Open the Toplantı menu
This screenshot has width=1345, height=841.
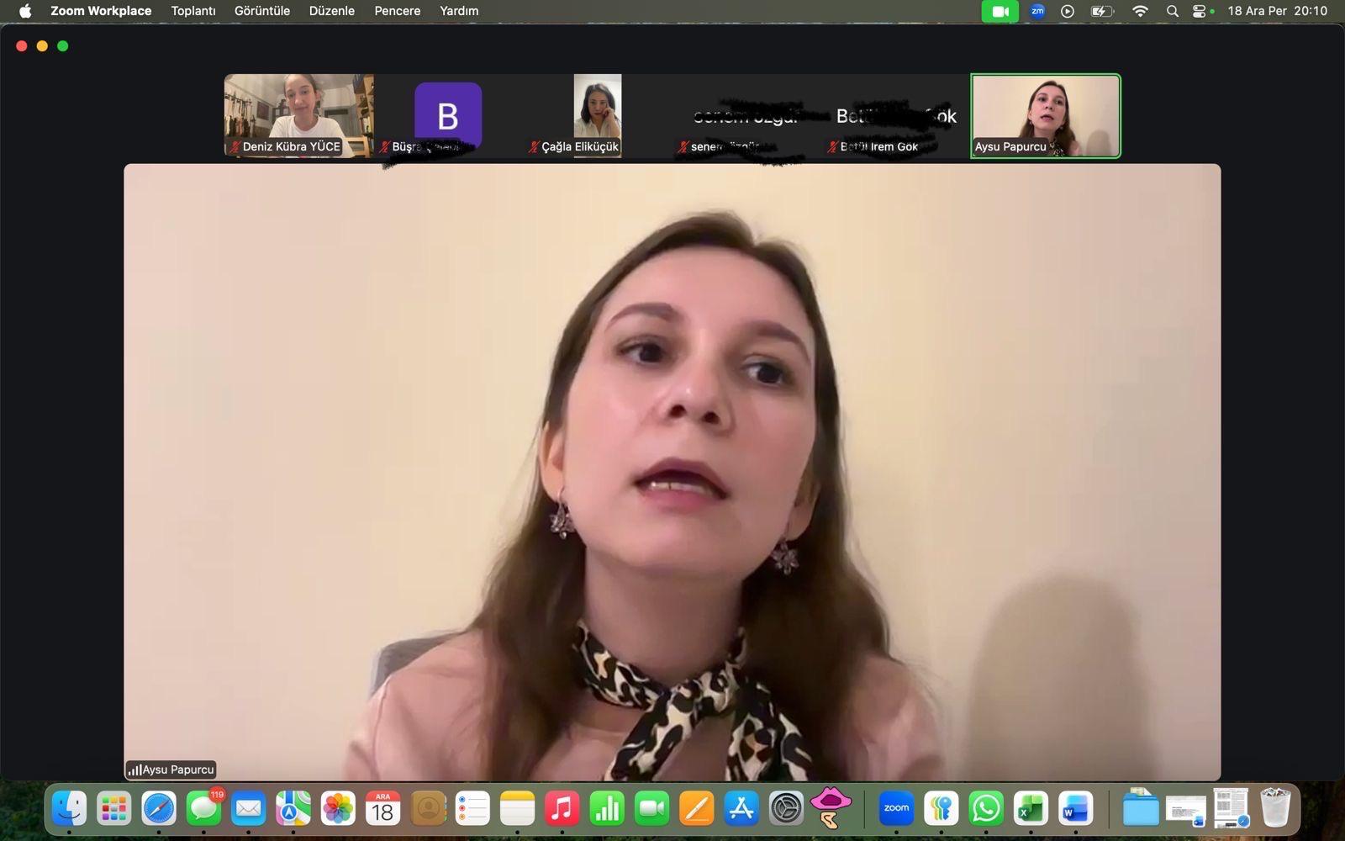tap(193, 11)
